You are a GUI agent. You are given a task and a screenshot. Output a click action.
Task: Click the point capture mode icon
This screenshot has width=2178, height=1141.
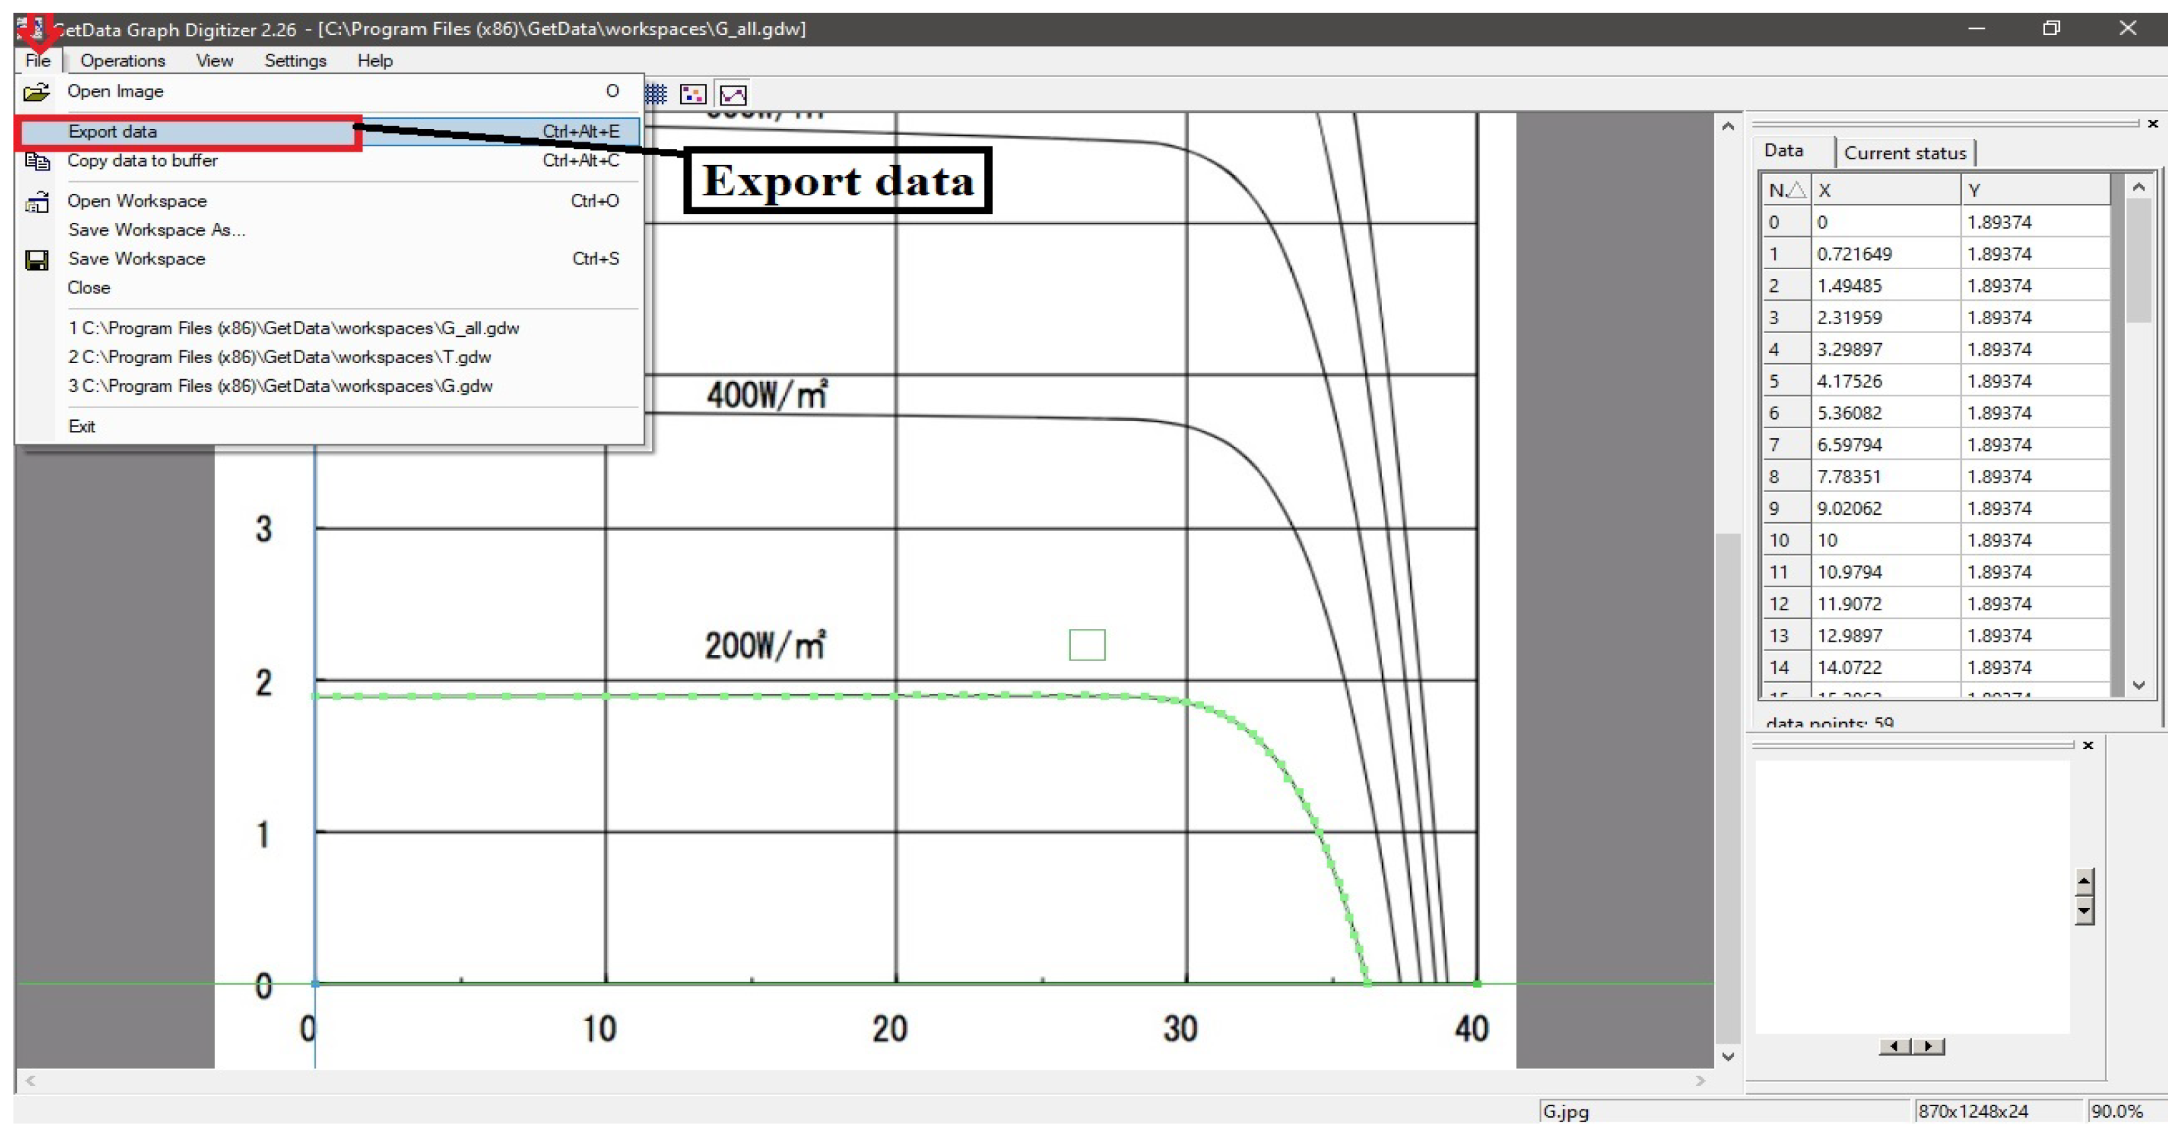692,94
